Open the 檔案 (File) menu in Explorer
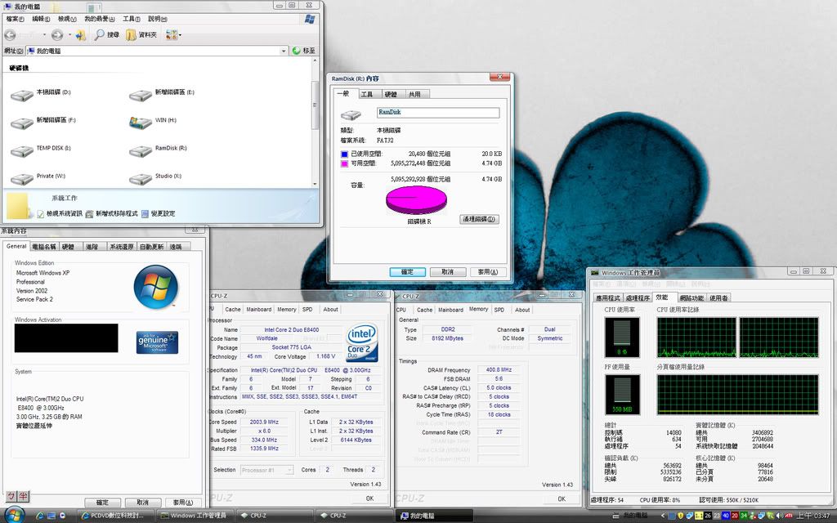The width and height of the screenshot is (837, 523). (x=15, y=19)
